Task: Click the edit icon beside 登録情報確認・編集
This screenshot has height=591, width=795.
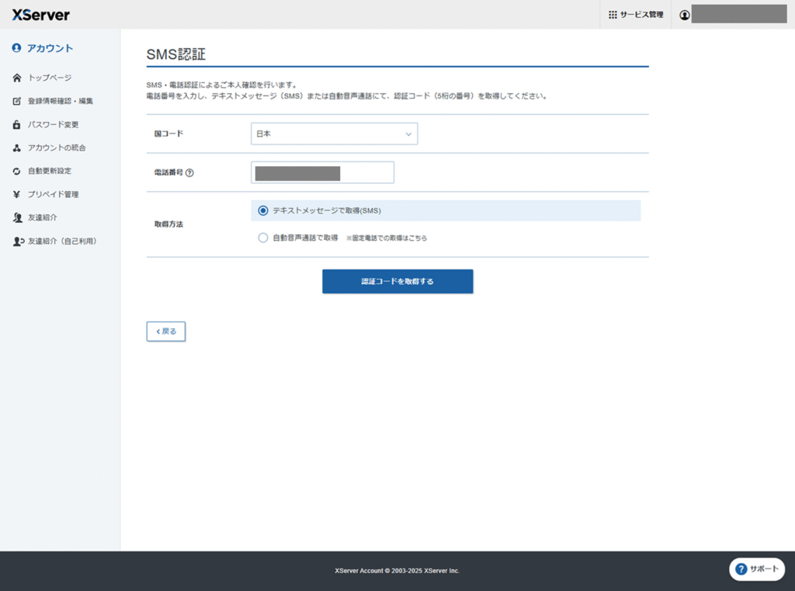Action: point(17,101)
